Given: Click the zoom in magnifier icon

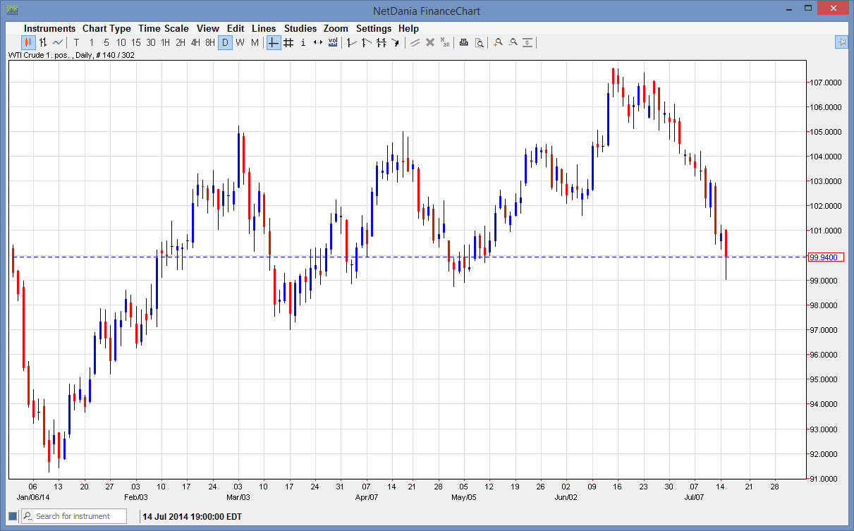Looking at the screenshot, I should 497,42.
